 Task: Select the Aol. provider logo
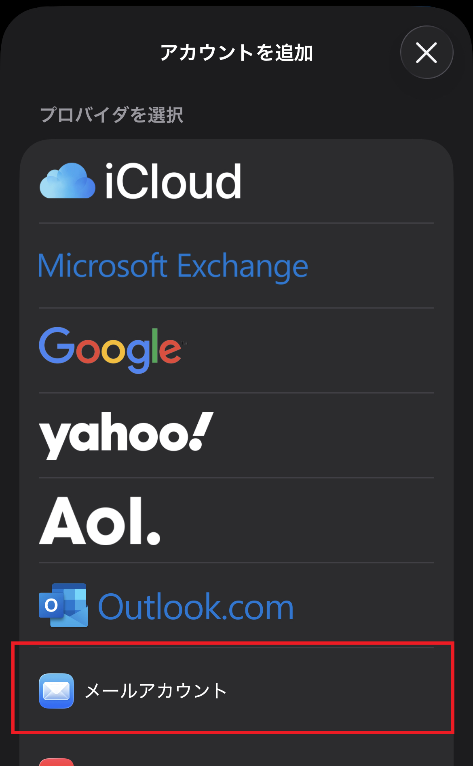(99, 521)
